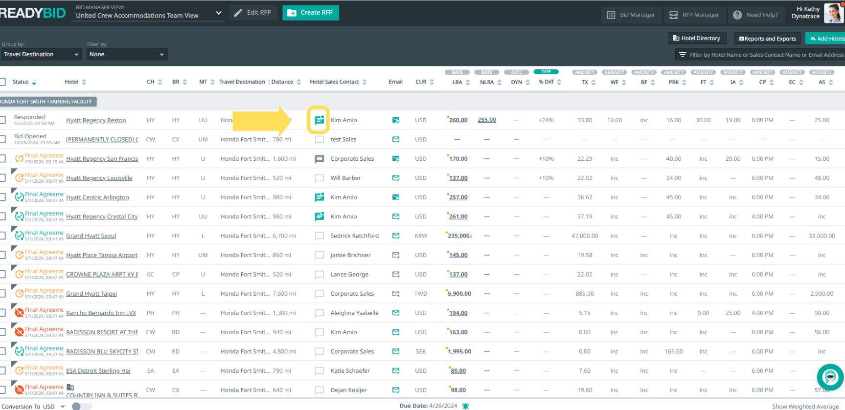Click note icon for Aleighna Ysabelle row

click(x=319, y=313)
